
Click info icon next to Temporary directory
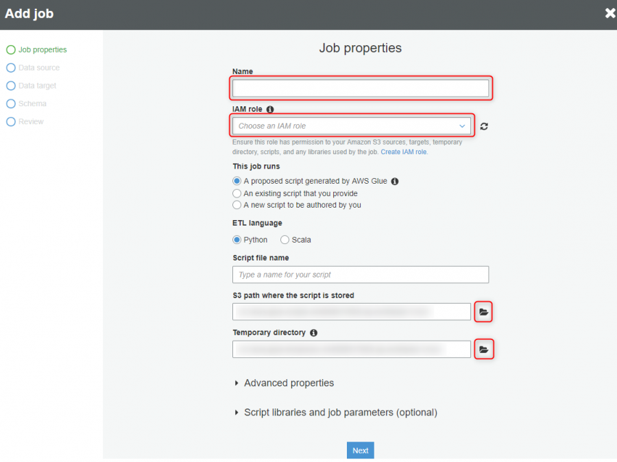click(x=313, y=333)
